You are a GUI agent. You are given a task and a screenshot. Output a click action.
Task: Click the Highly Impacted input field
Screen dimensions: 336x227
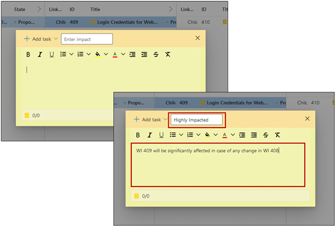click(x=197, y=120)
